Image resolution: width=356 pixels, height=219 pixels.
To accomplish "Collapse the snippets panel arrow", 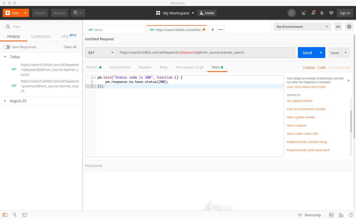I will (x=349, y=80).
